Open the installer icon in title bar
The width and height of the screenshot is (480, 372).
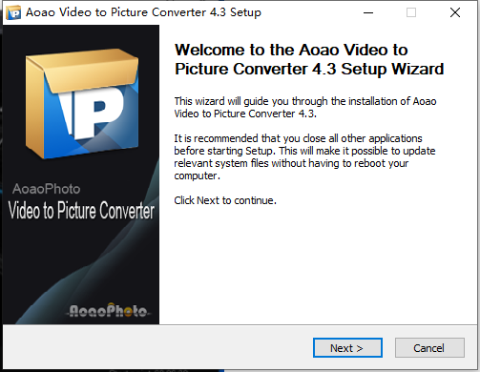point(13,12)
